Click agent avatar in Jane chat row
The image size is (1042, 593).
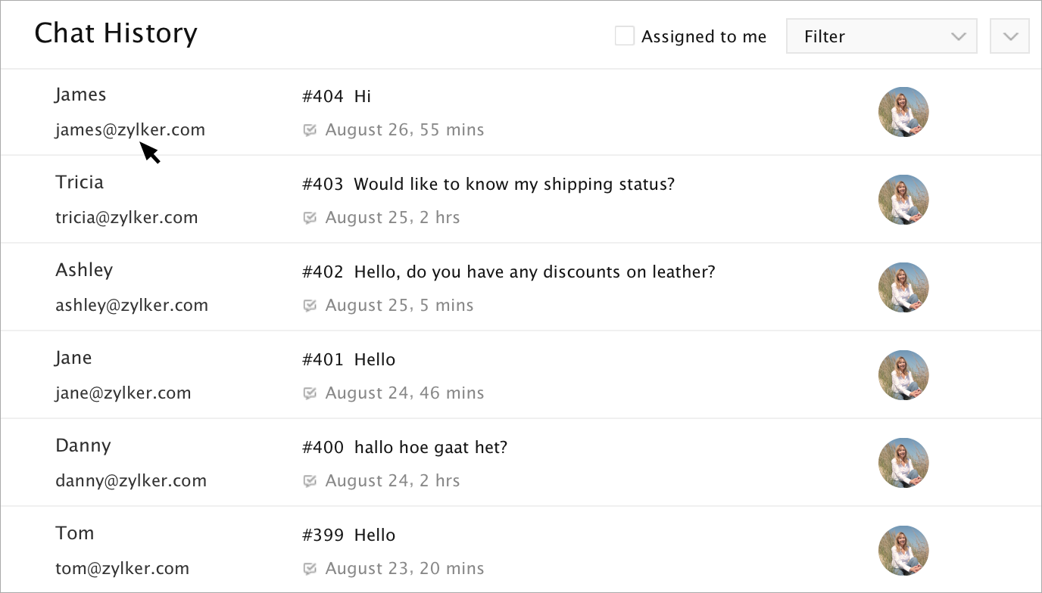pyautogui.click(x=903, y=375)
